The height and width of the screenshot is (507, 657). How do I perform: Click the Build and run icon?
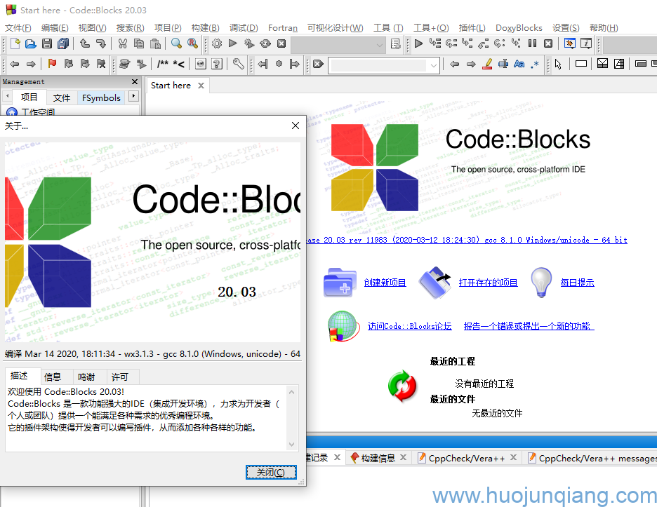(x=249, y=43)
